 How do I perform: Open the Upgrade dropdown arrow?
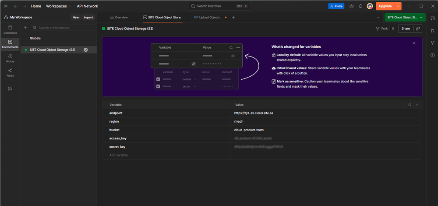coord(398,6)
